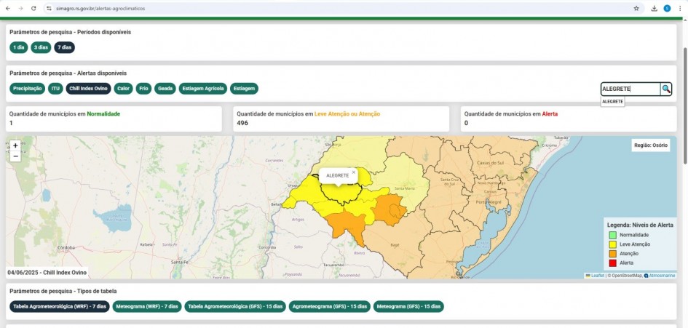
Task: Select the Precipitação alert filter
Action: tap(28, 89)
